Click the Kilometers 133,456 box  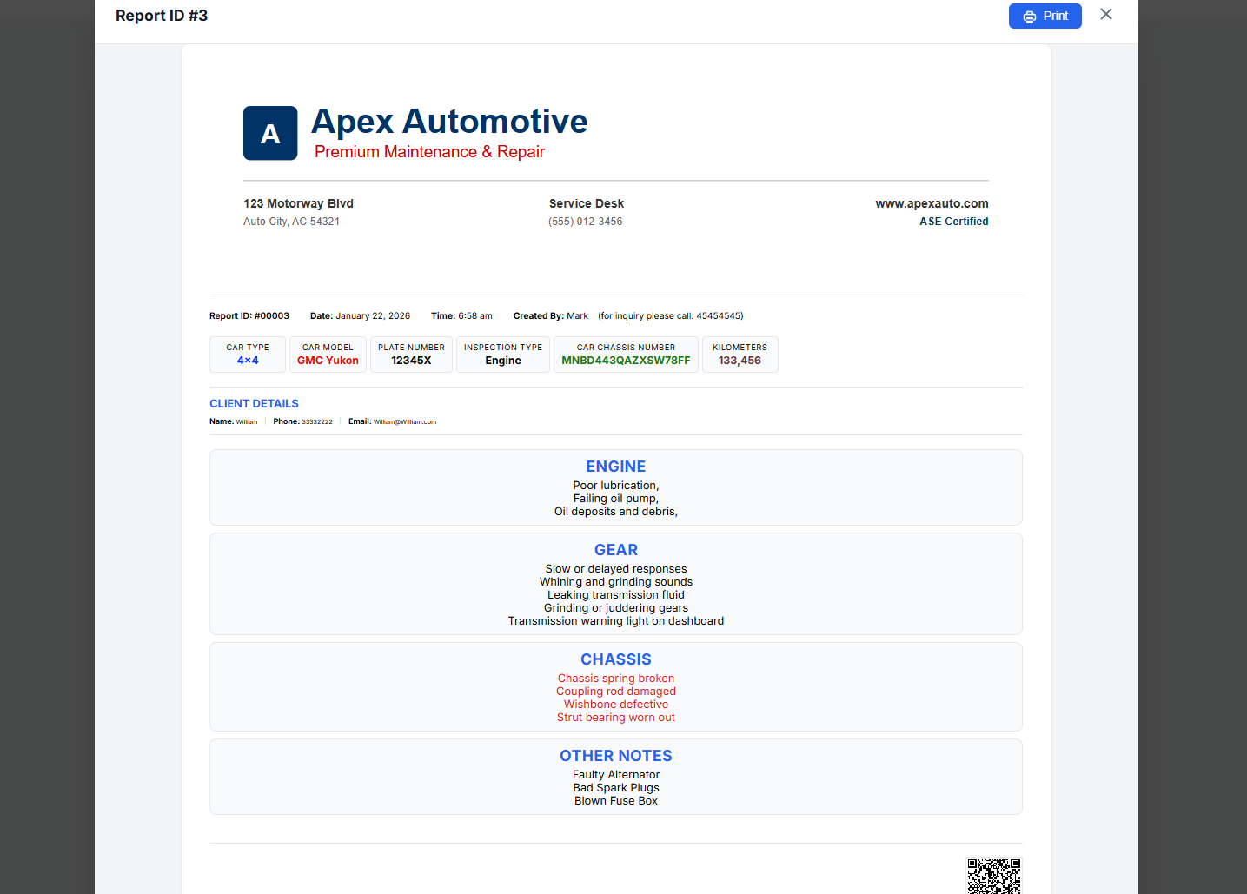[x=740, y=354]
